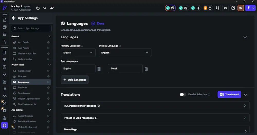Open App Details settings
257x135 pixels.
coord(31,42)
